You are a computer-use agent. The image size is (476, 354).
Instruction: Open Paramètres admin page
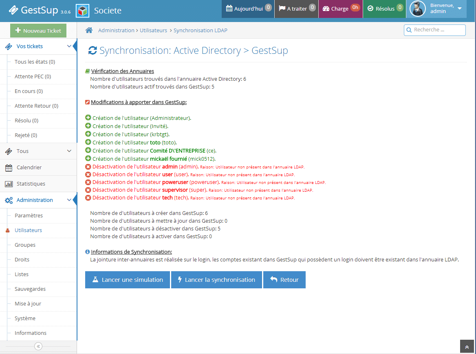29,215
